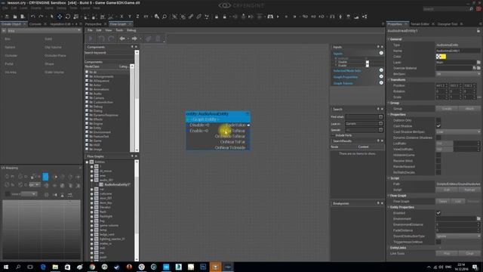Toggle Cast Shadow checkbox

coord(438,126)
